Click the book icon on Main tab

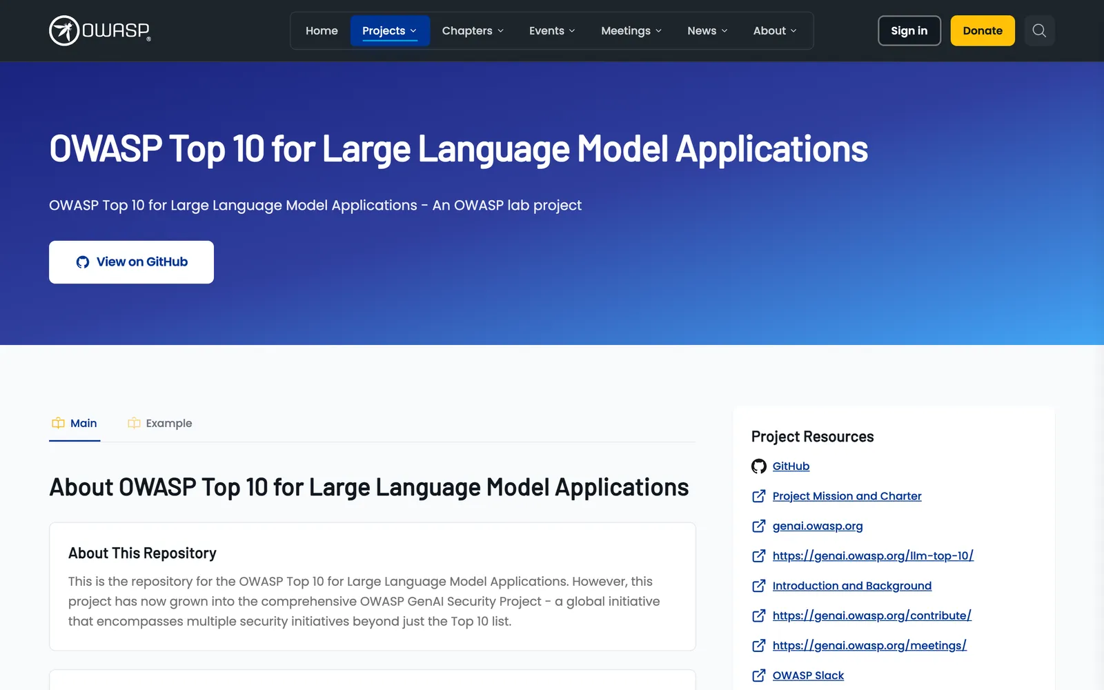59,423
